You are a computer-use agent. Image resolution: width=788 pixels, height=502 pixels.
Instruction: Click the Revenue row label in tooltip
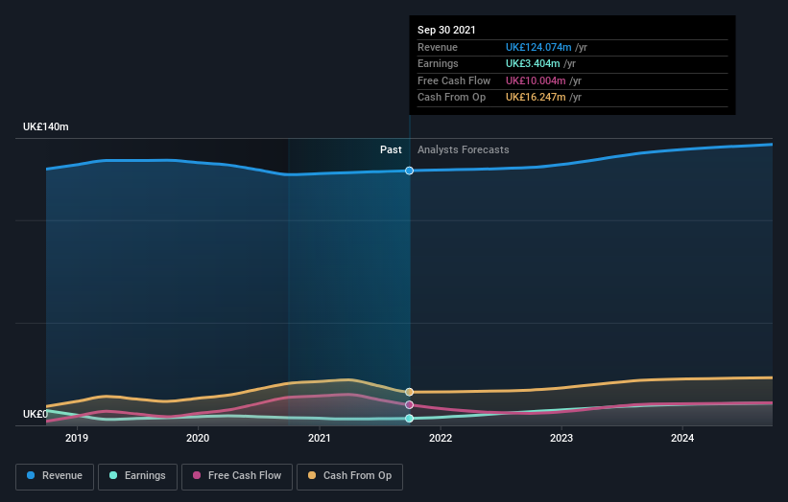[438, 47]
